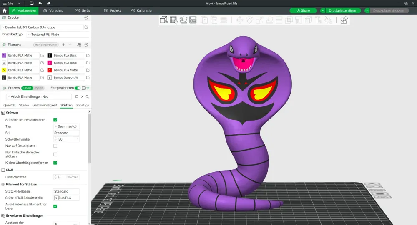Click the Assembly view puzzle icon

[x=344, y=20]
